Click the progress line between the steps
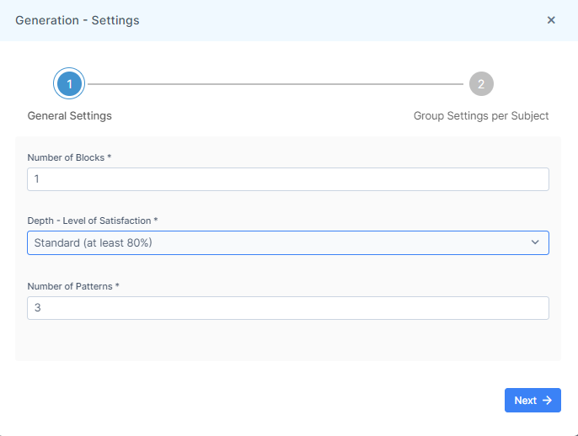The width and height of the screenshot is (578, 436). [x=276, y=84]
